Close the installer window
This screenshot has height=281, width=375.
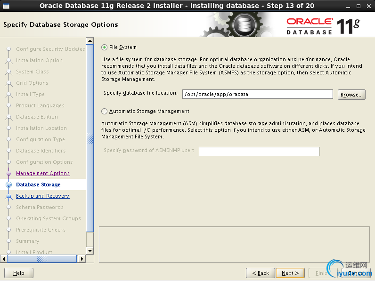click(x=369, y=6)
